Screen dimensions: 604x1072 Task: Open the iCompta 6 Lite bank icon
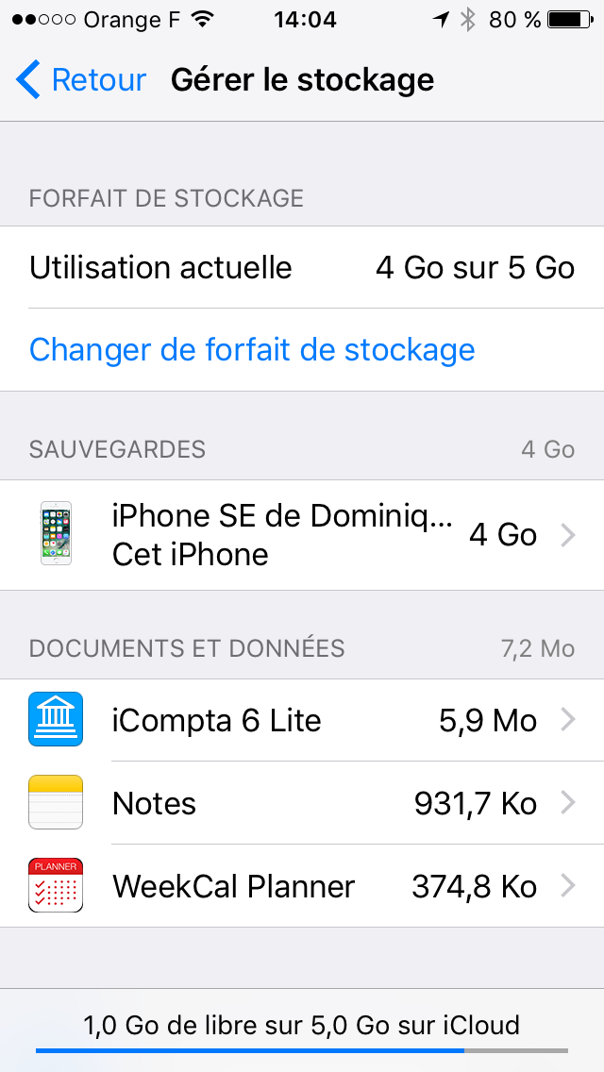[x=56, y=719]
